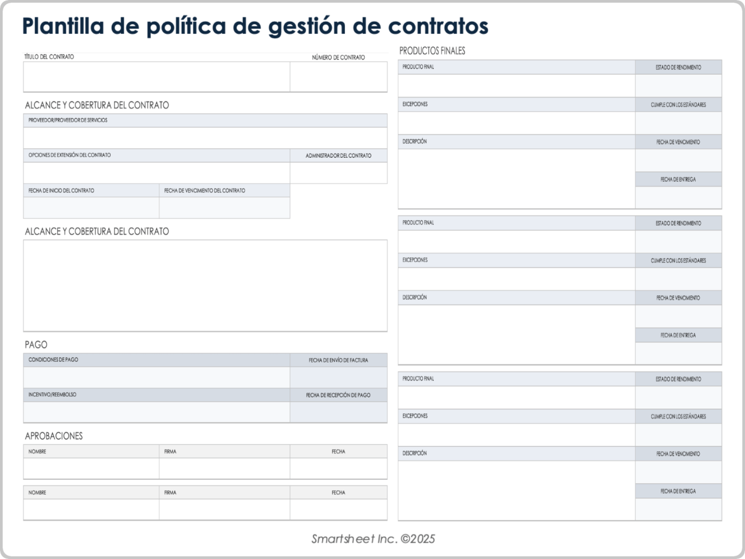745x559 pixels.
Task: Focus the Incentivo/Reembolso field
Action: point(156,412)
